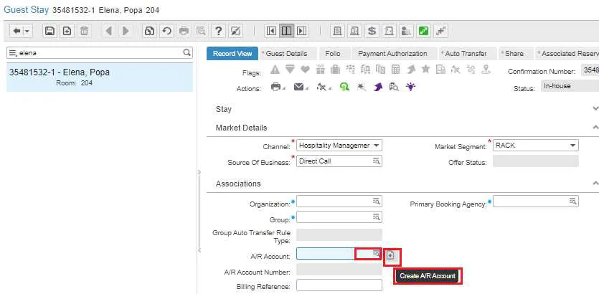The height and width of the screenshot is (294, 599).
Task: Click the toolbar printer icon
Action: (184, 31)
